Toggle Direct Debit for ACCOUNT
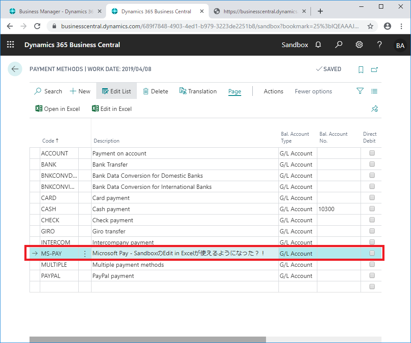This screenshot has height=343, width=411. coord(372,153)
